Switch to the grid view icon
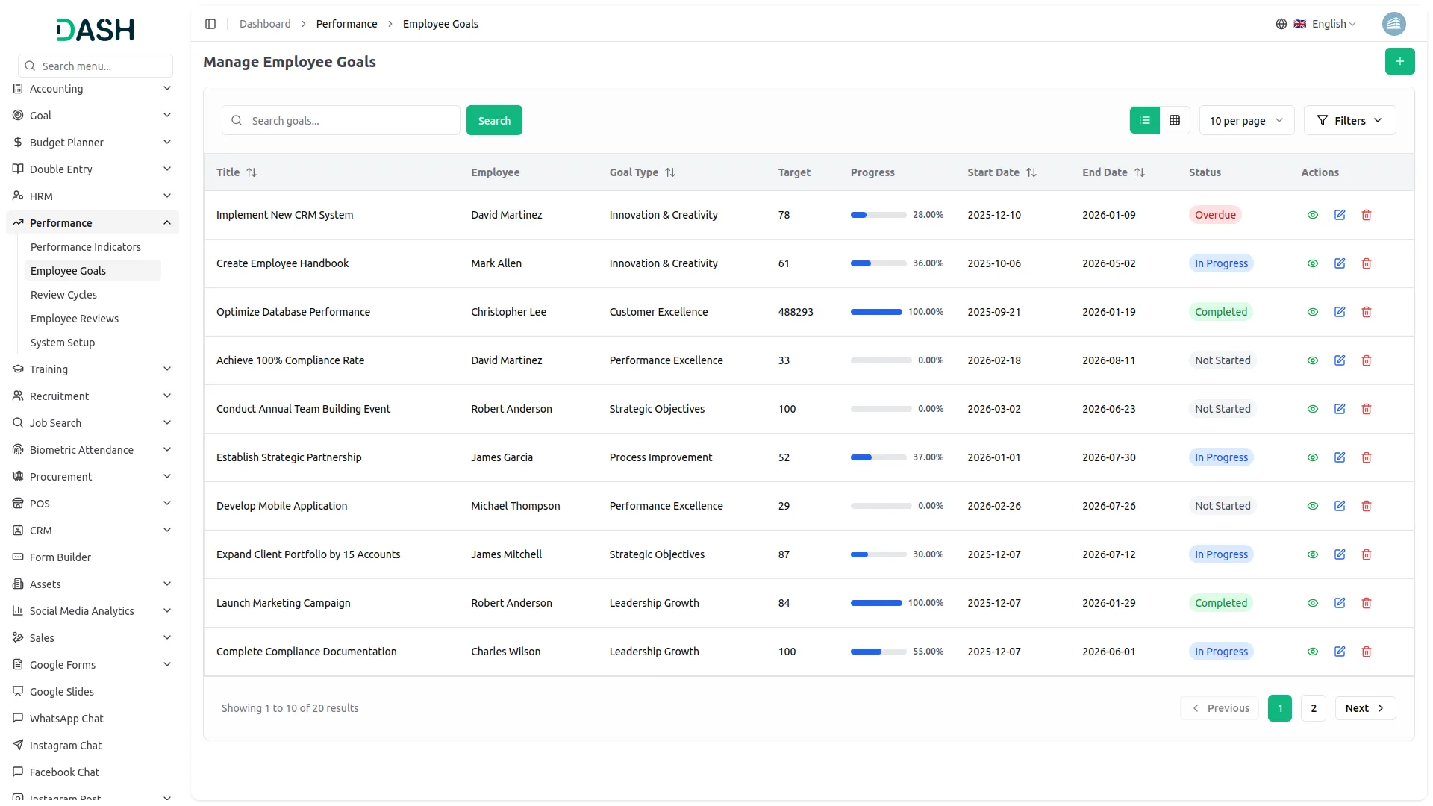The width and height of the screenshot is (1433, 806). click(1174, 120)
